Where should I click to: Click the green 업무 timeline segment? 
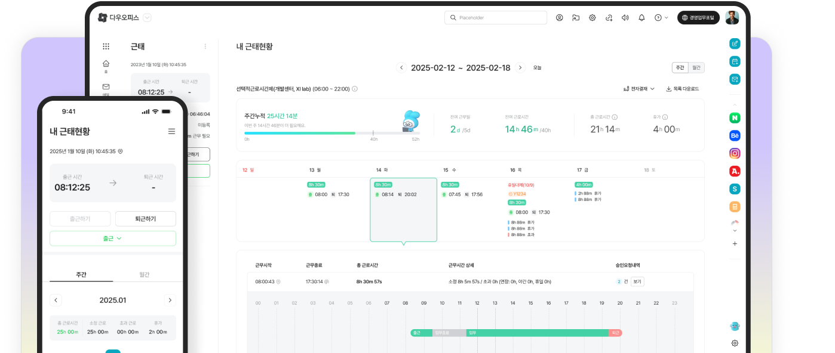click(537, 333)
